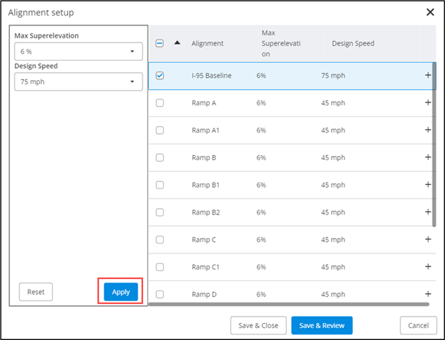Uncheck the I-95 Baseline checkbox
The image size is (445, 340).
pos(159,76)
